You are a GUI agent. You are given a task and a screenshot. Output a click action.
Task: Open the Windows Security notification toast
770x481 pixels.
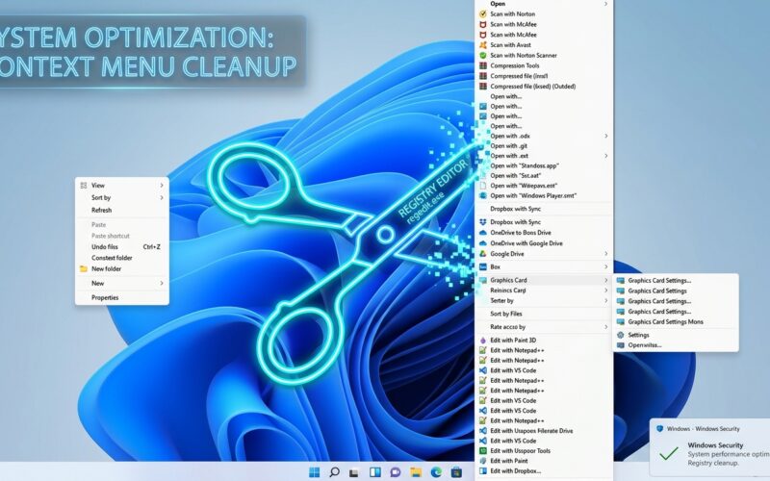coord(710,447)
